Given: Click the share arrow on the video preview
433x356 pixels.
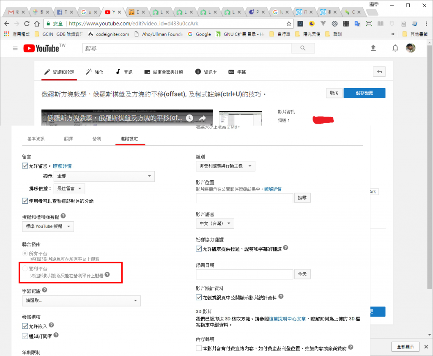Looking at the screenshot, I should point(203,118).
